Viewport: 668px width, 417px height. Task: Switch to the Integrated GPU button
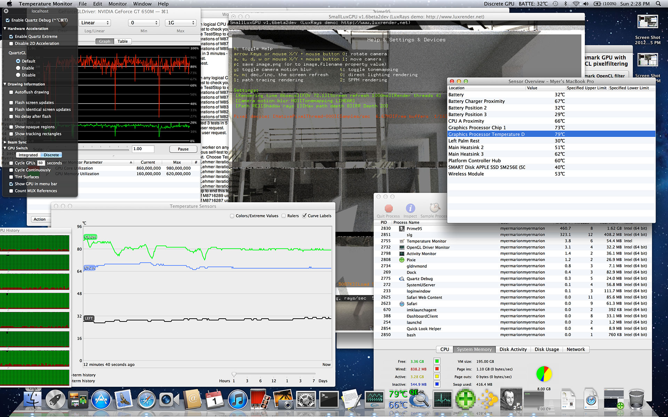[x=28, y=155]
